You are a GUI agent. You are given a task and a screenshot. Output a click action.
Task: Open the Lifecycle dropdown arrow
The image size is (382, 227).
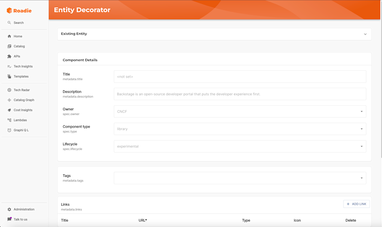(362, 146)
